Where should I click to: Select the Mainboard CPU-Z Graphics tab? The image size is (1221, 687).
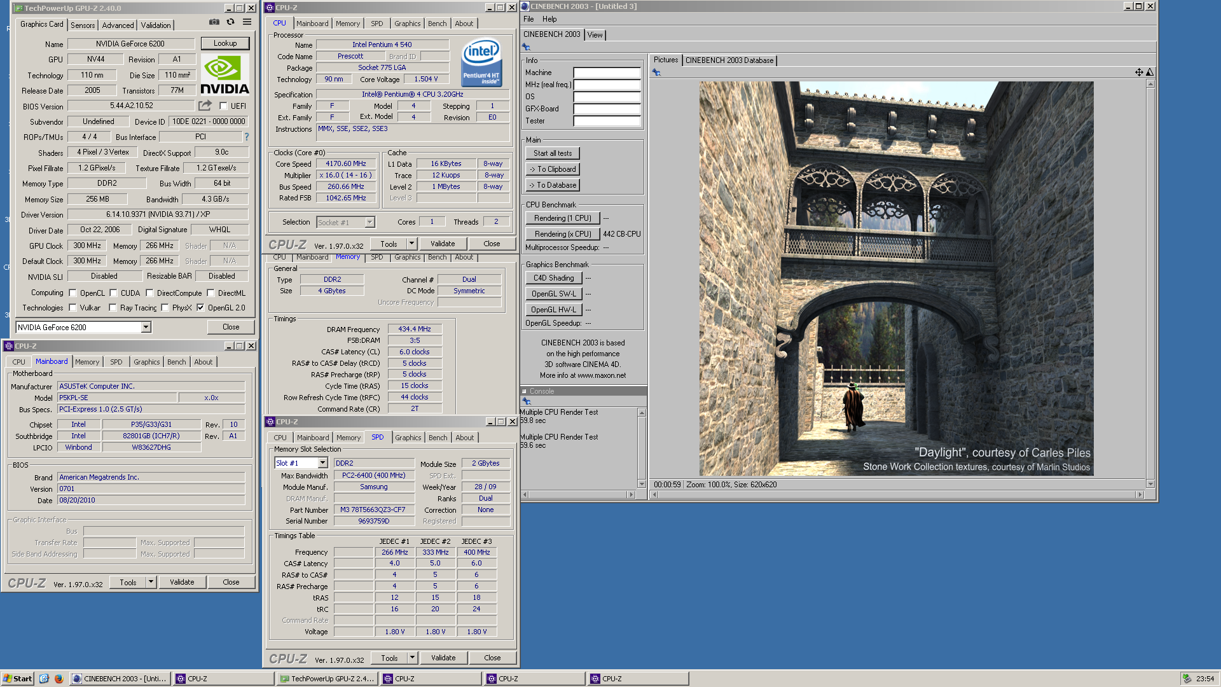pyautogui.click(x=146, y=362)
